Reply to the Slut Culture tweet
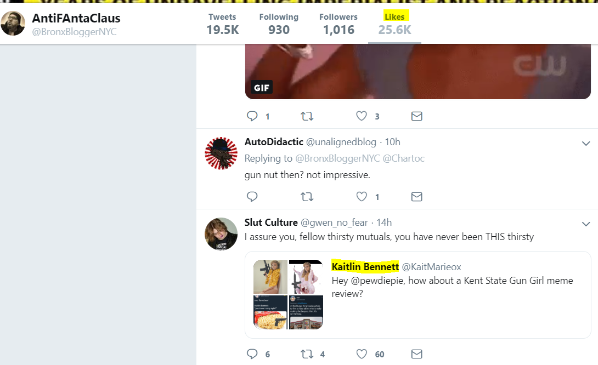 click(x=252, y=354)
